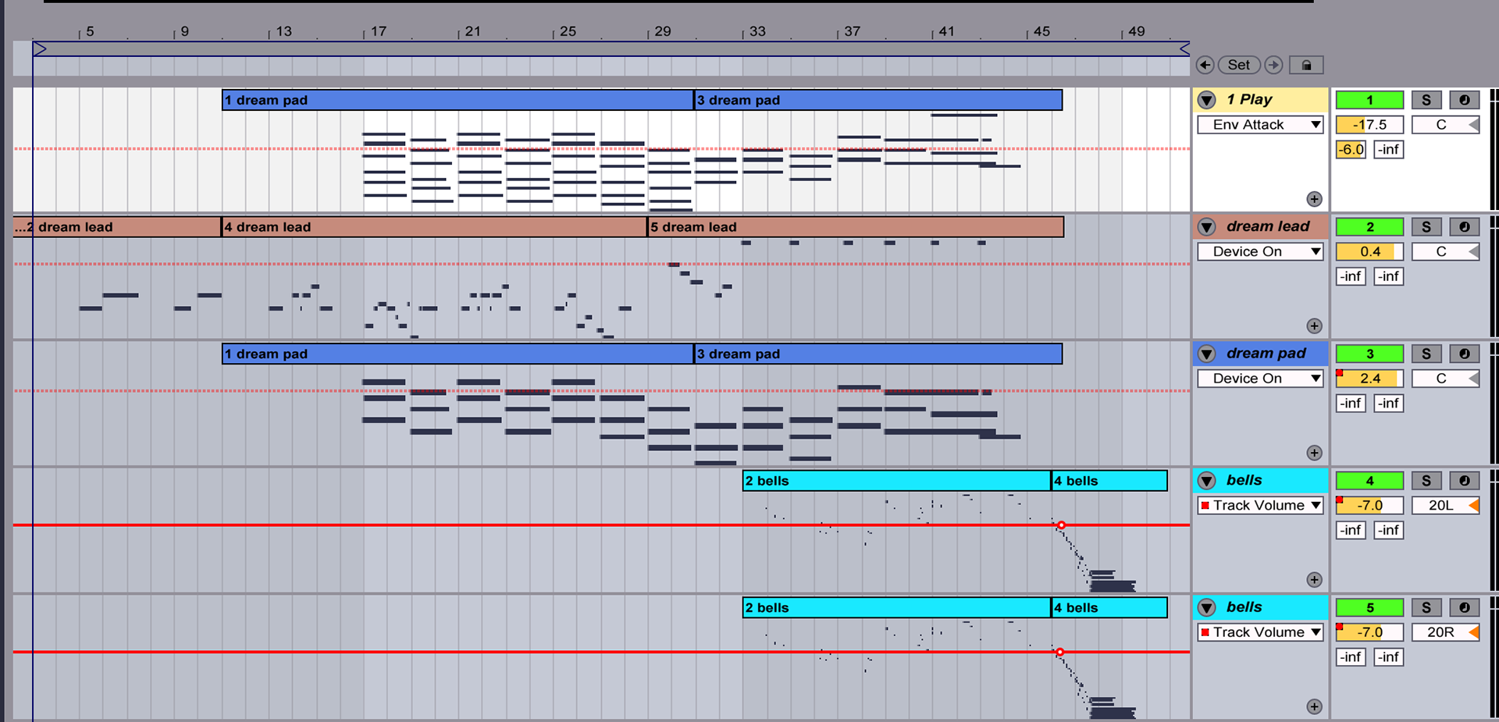Jump to the next locator arrow
The height and width of the screenshot is (722, 1499).
coord(1273,65)
